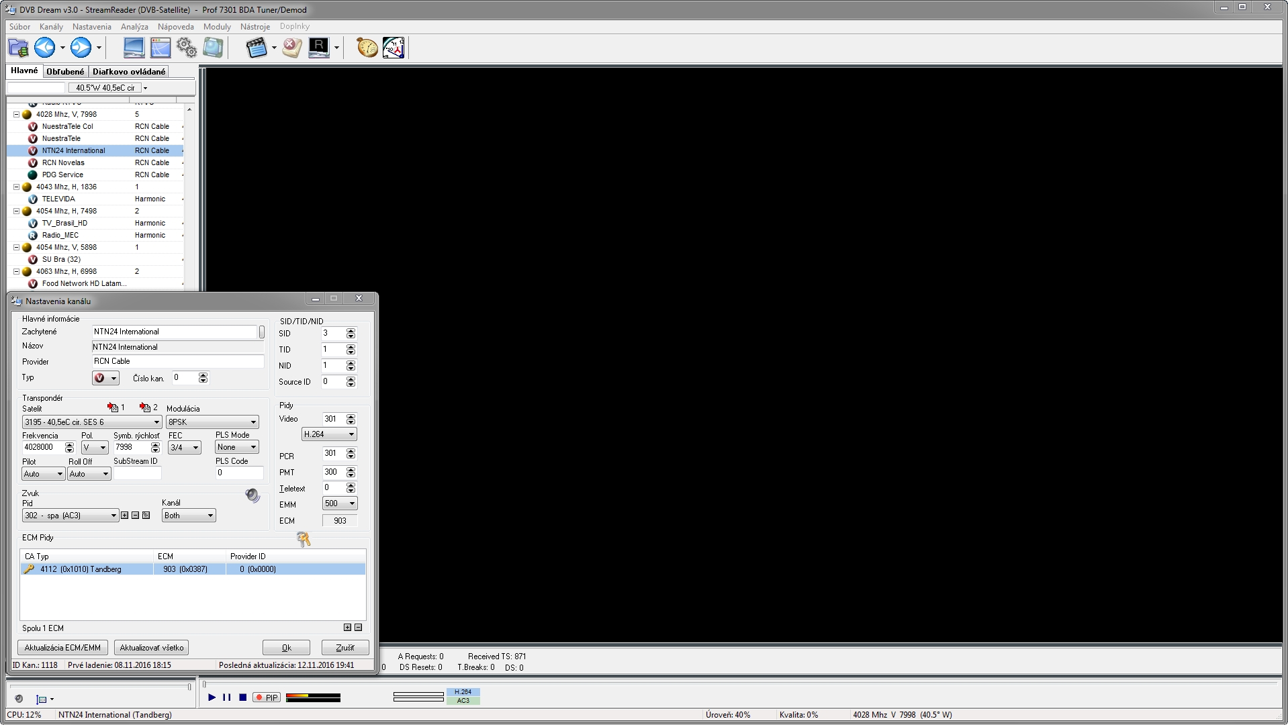The height and width of the screenshot is (725, 1288).
Task: Click the Aktualizácia ECM/EMM button
Action: click(62, 648)
